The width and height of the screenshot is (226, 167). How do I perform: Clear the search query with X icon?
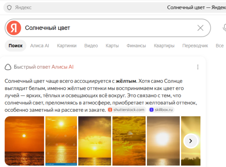click(200, 28)
